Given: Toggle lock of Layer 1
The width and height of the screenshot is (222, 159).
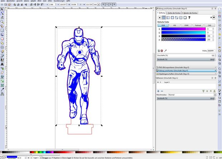Looking at the screenshot, I should tap(160, 82).
